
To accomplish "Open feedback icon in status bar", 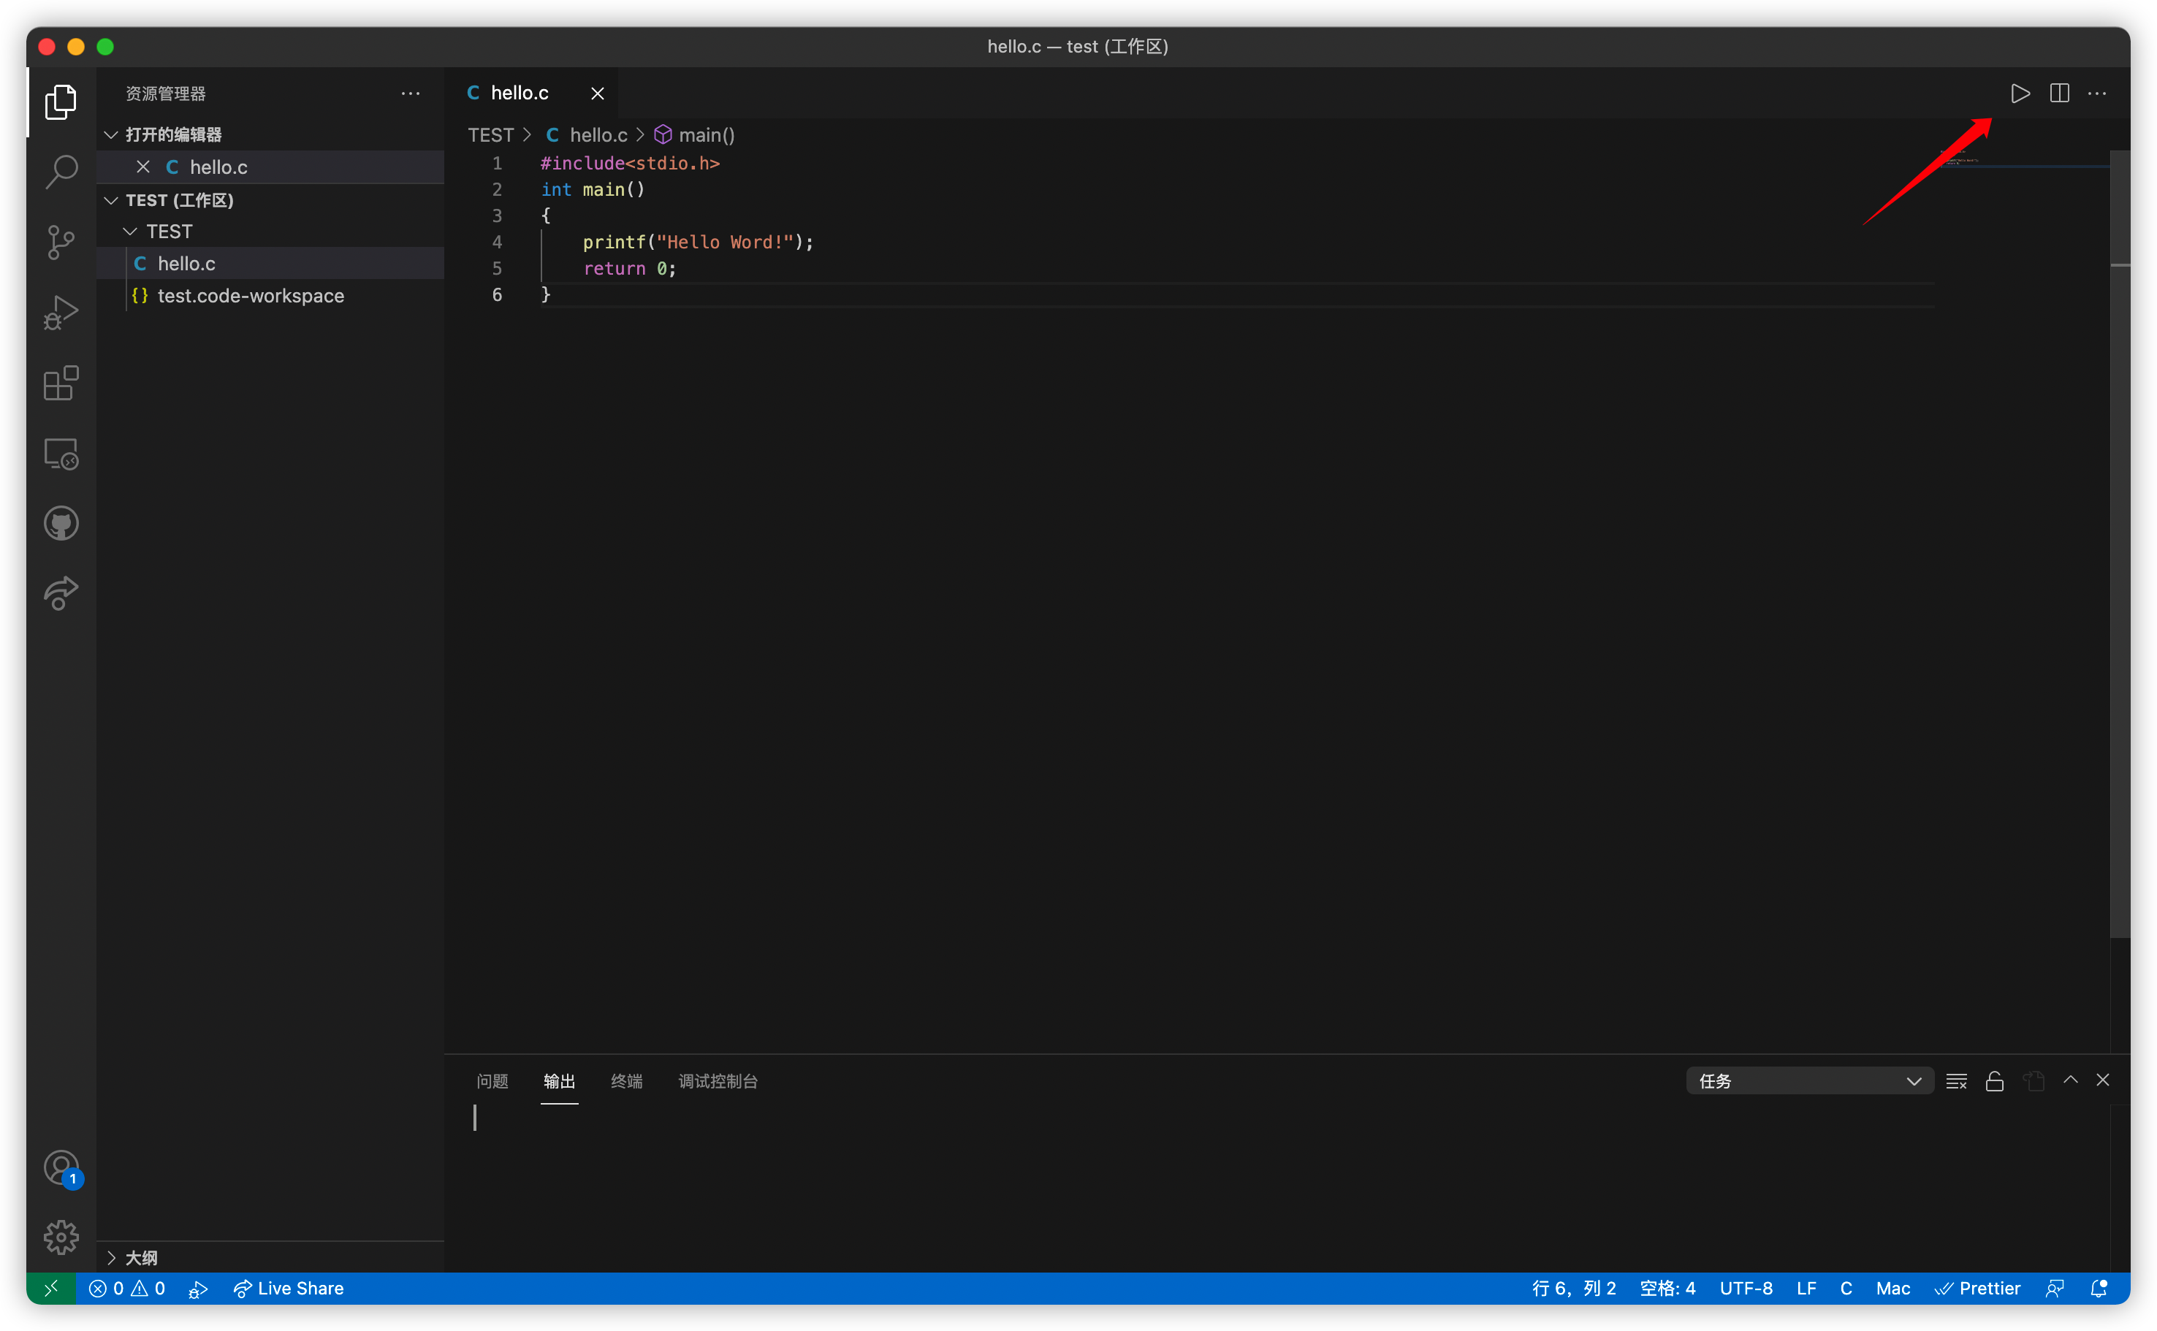I will pos(2054,1289).
